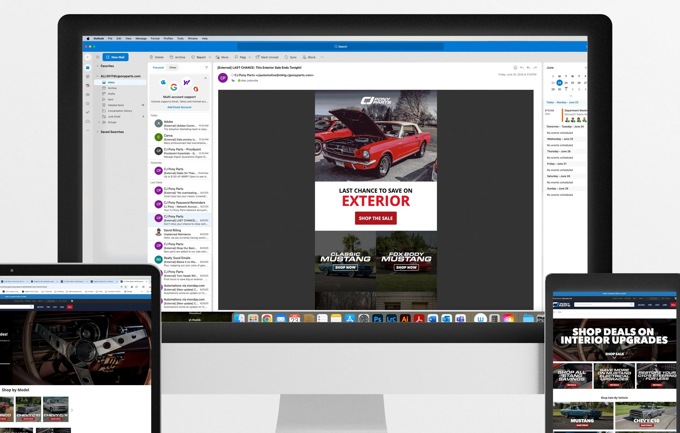The width and height of the screenshot is (680, 433).
Task: Click the emoji reaction smiley icon
Action: pyautogui.click(x=515, y=67)
